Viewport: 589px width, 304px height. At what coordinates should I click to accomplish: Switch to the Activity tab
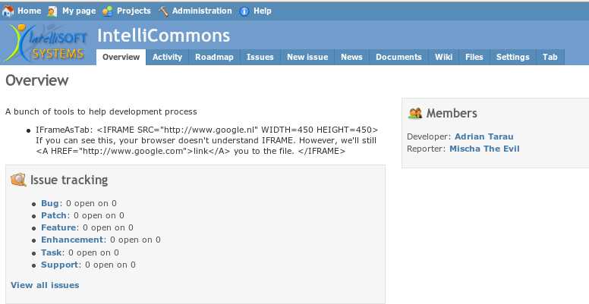(x=167, y=57)
